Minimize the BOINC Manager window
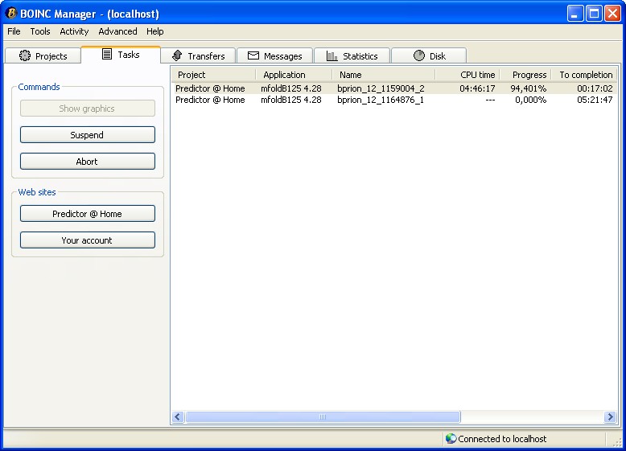 (x=575, y=14)
